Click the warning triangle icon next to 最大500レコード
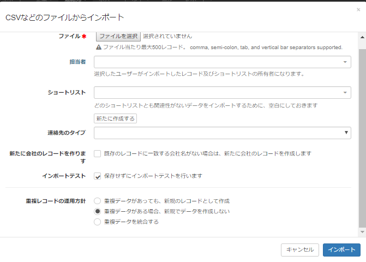 coord(99,47)
